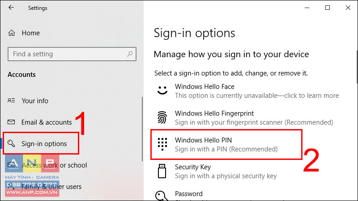Open the Family & other users page
Image resolution: width=358 pixels, height=201 pixels.
click(51, 186)
